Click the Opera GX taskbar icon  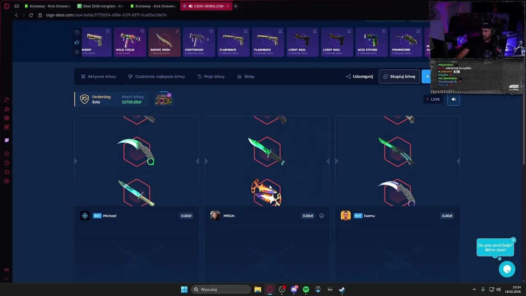tap(270, 289)
